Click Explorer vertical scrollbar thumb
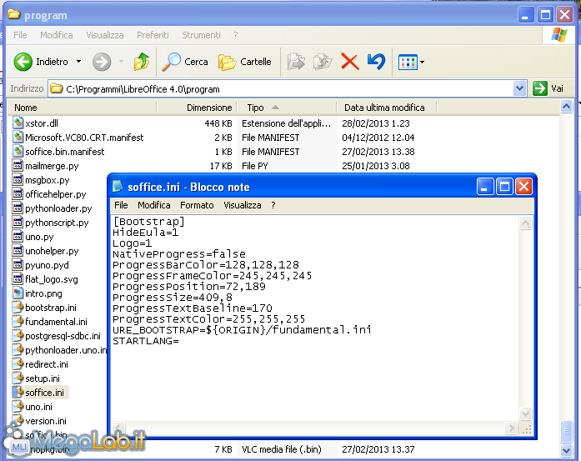 (x=566, y=432)
